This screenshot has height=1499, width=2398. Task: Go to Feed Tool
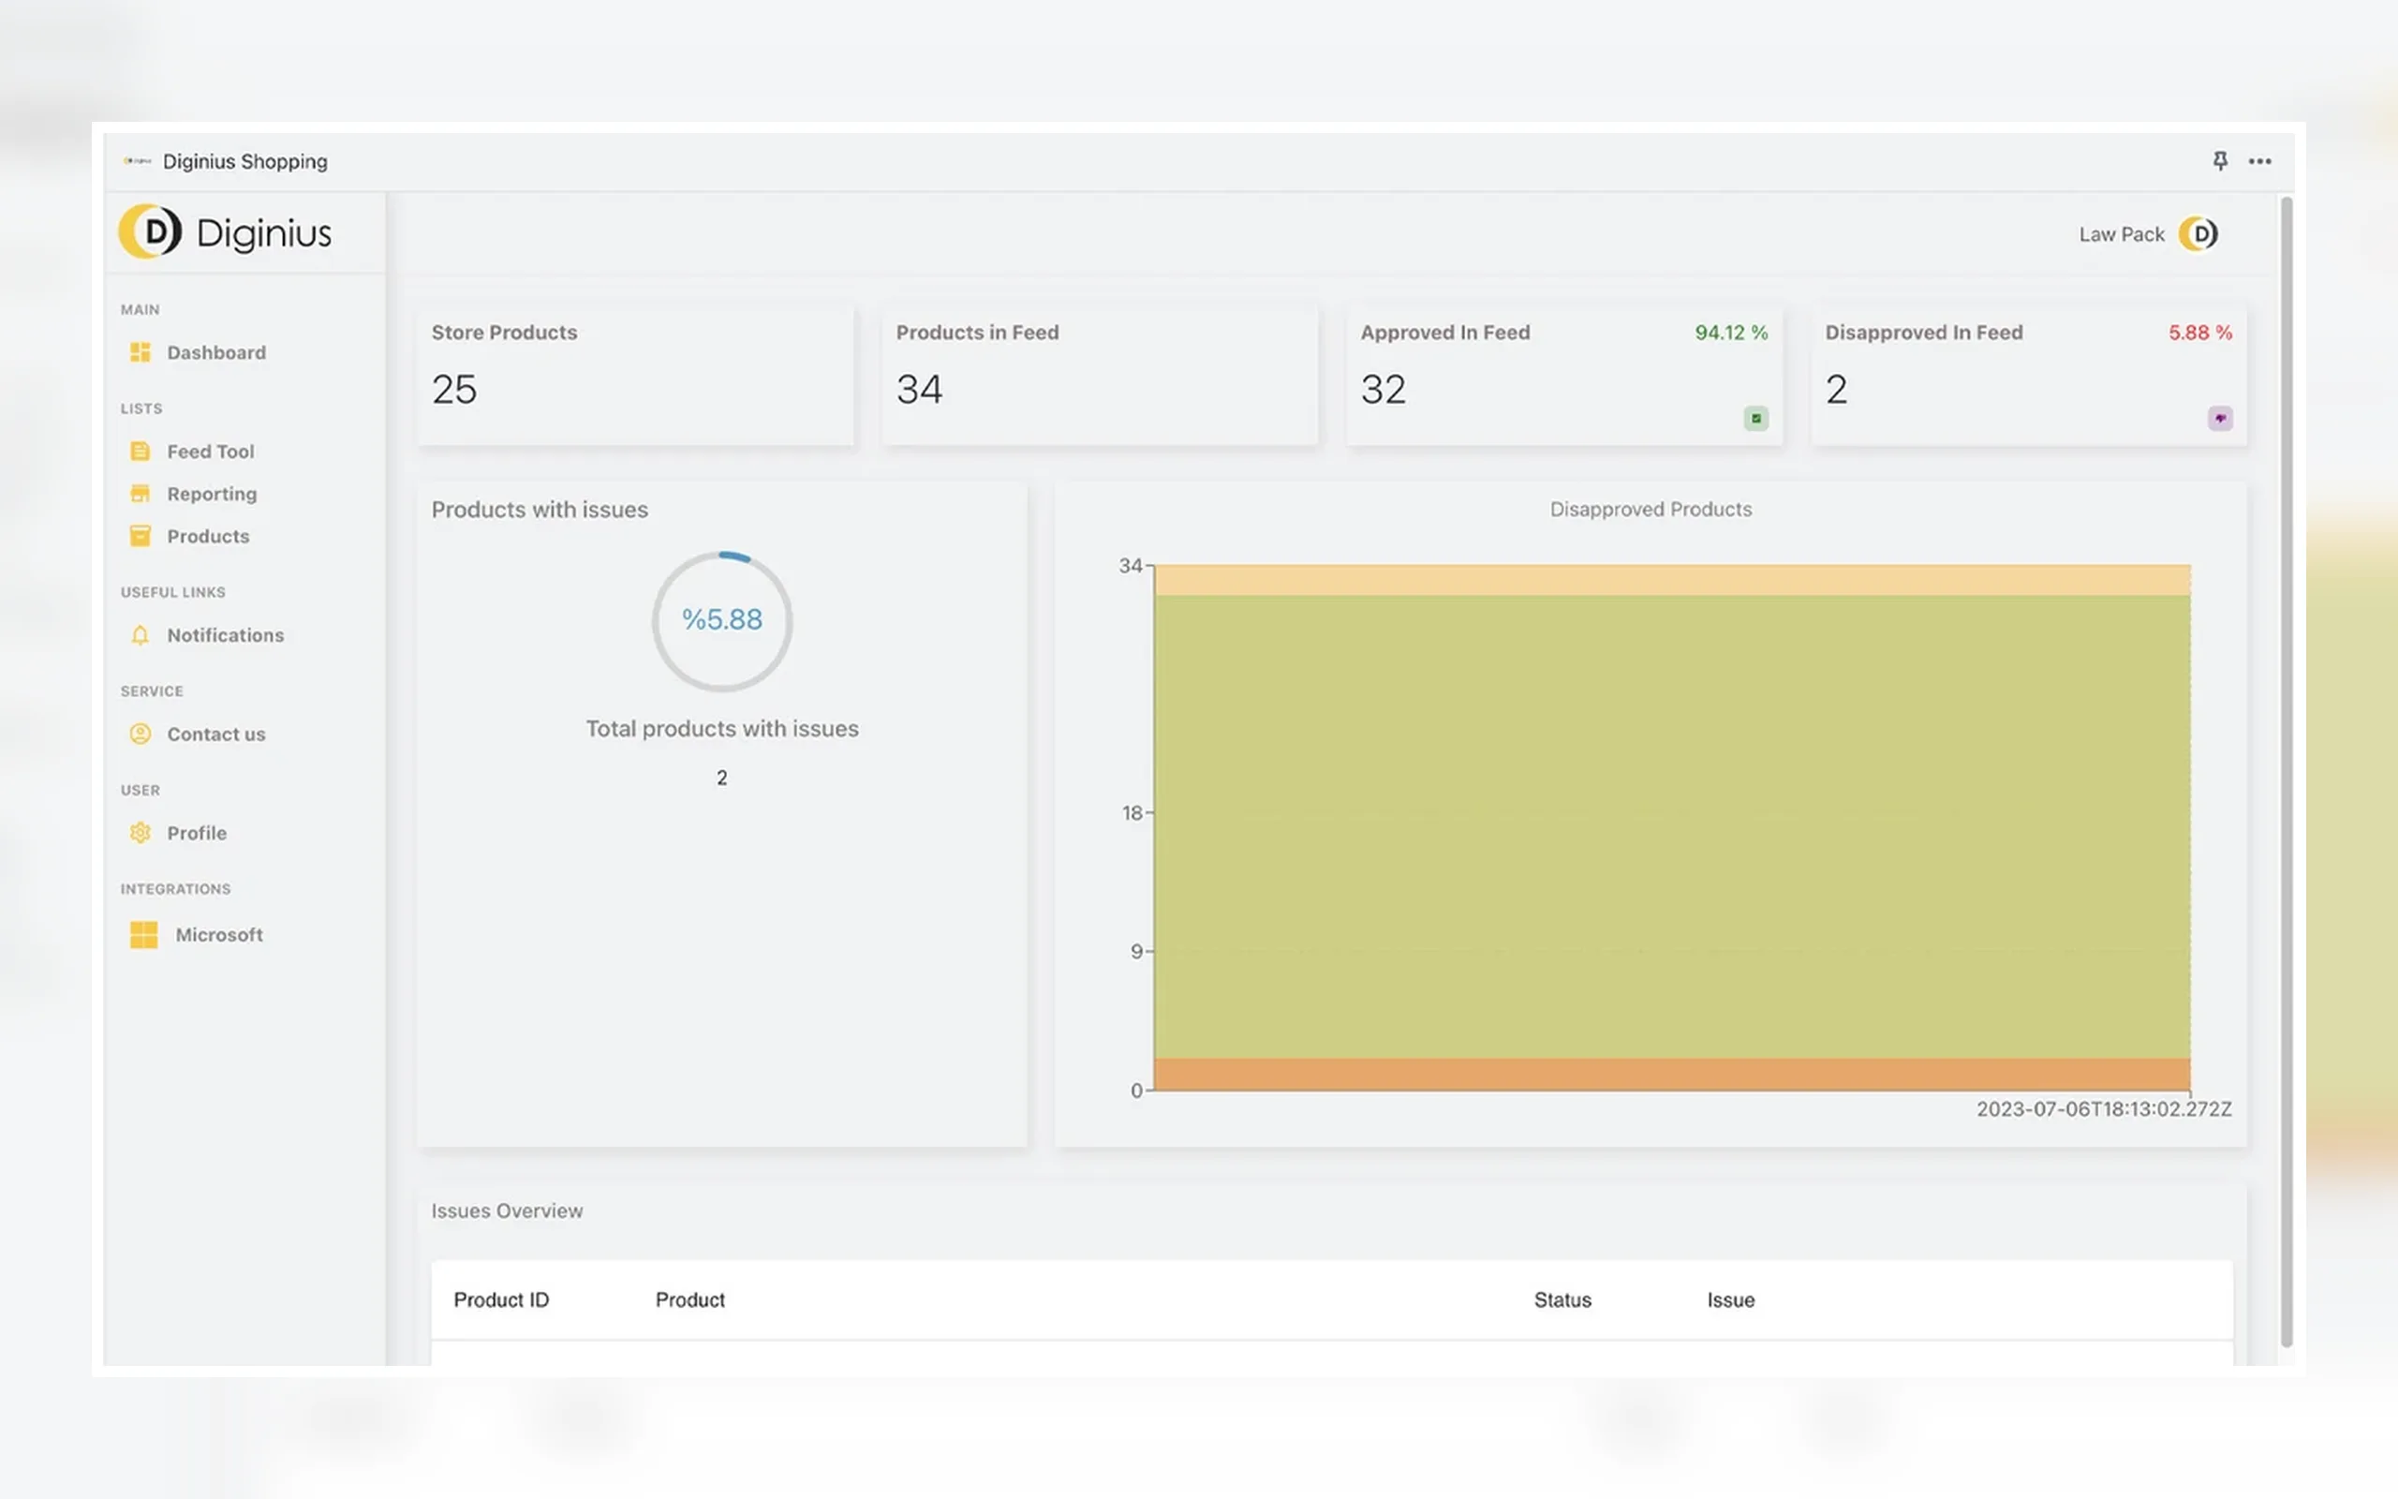pos(210,451)
